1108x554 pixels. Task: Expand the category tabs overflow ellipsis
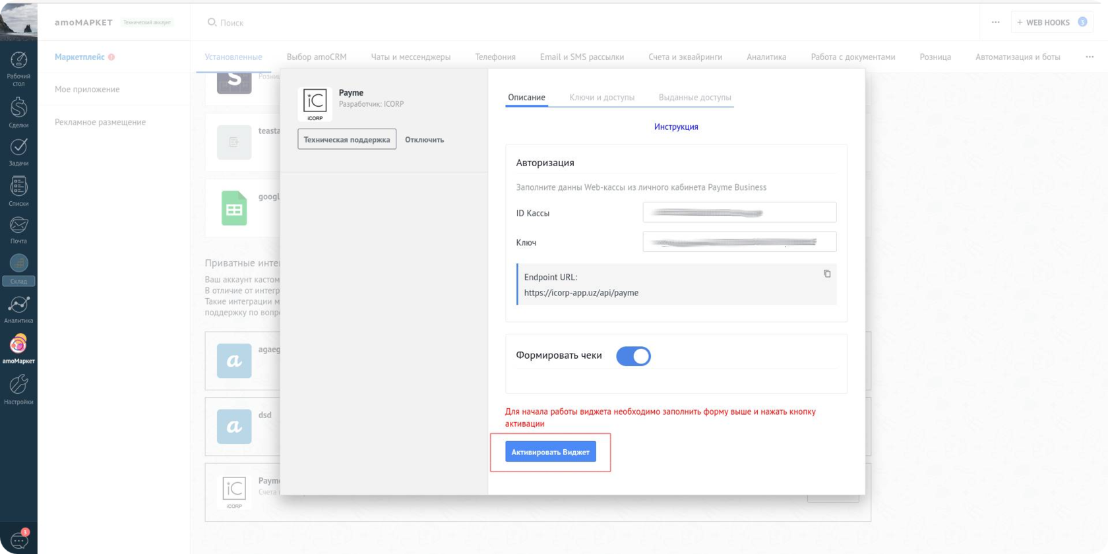tap(1090, 57)
